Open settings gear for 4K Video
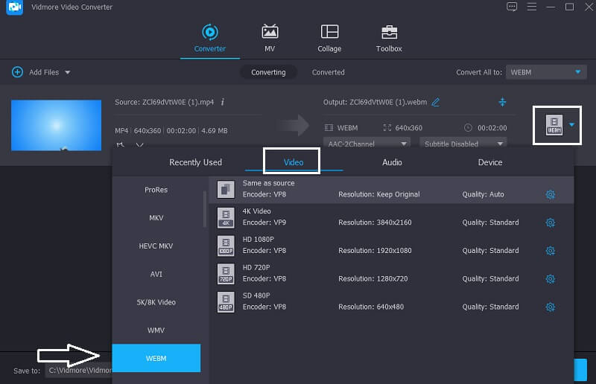Screen dimensions: 596x384 [x=550, y=223]
